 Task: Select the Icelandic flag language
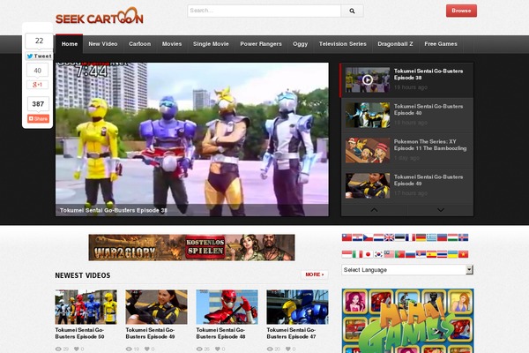pyautogui.click(x=463, y=237)
